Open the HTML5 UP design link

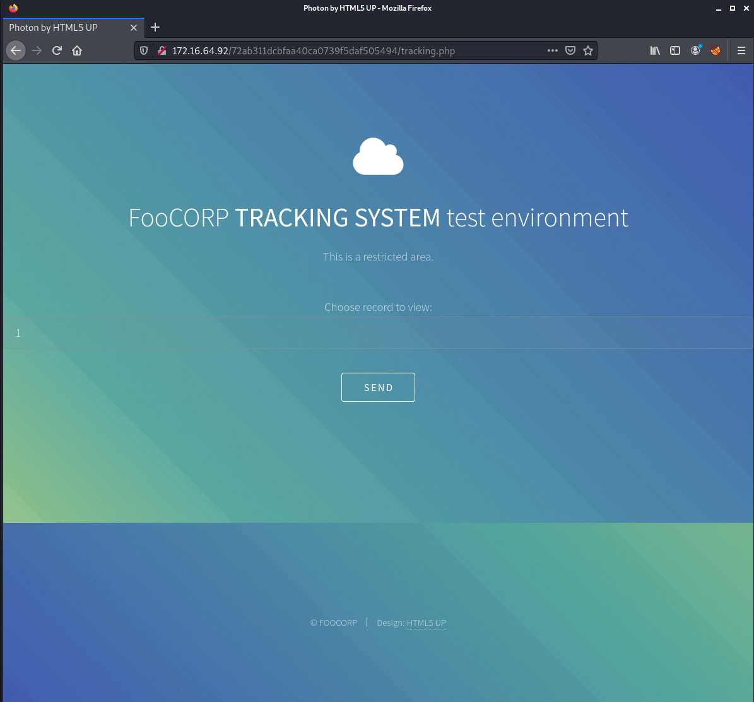[x=426, y=623]
